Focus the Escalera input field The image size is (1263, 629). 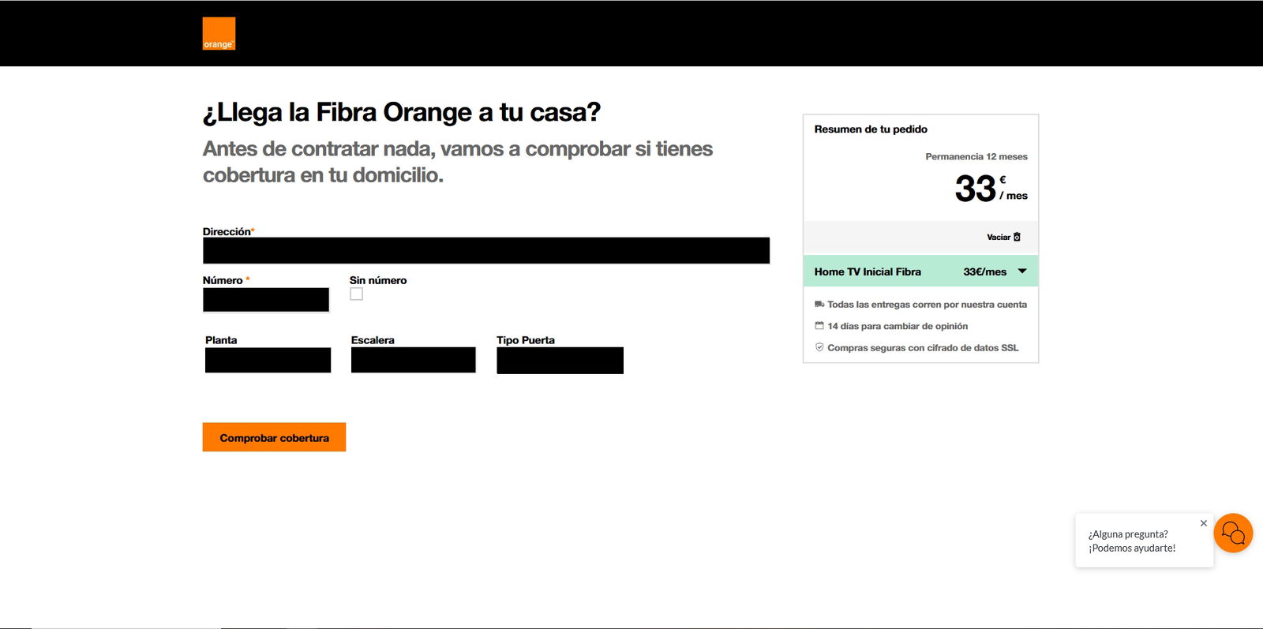click(414, 360)
